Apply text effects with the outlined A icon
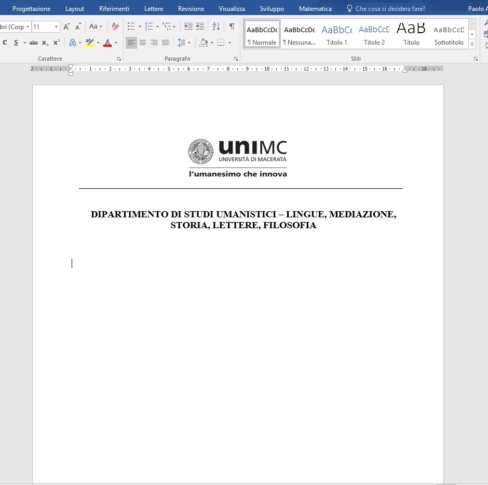488x485 pixels. tap(73, 43)
